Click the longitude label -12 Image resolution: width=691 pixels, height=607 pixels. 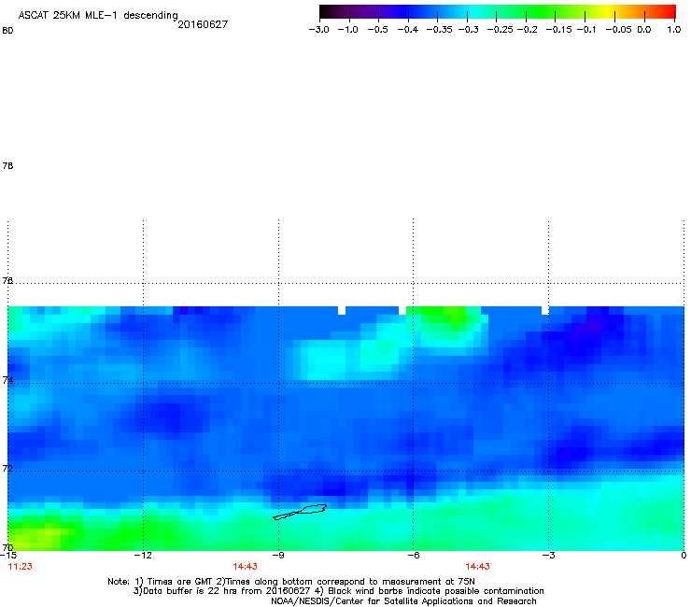pyautogui.click(x=143, y=556)
